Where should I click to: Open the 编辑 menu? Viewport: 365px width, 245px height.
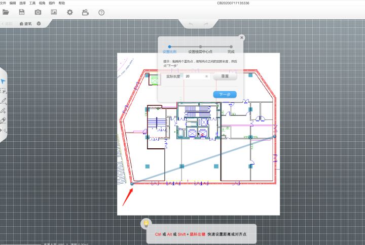[x=13, y=3]
